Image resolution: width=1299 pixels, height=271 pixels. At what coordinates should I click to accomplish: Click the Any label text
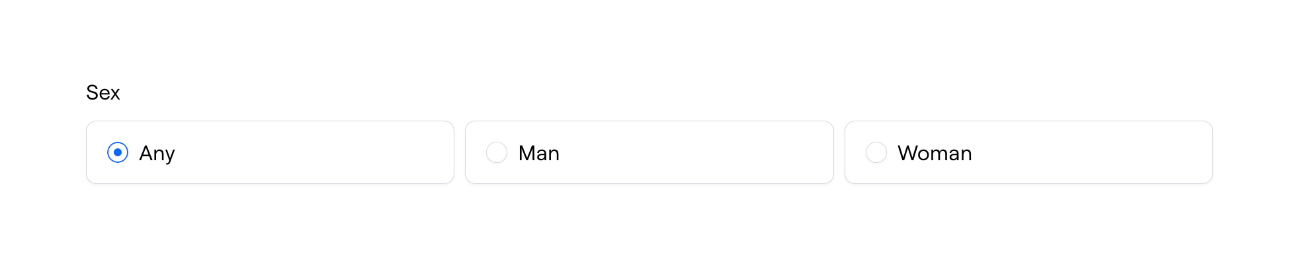coord(157,154)
